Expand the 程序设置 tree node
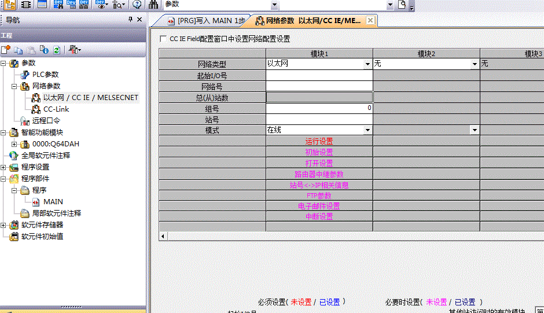This screenshot has width=544, height=313. 3,167
